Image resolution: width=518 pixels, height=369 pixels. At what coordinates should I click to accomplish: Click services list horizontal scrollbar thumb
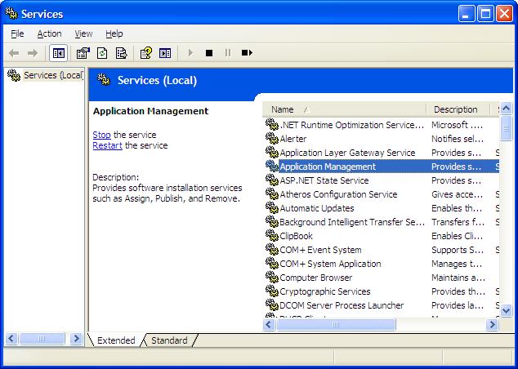tap(336, 325)
